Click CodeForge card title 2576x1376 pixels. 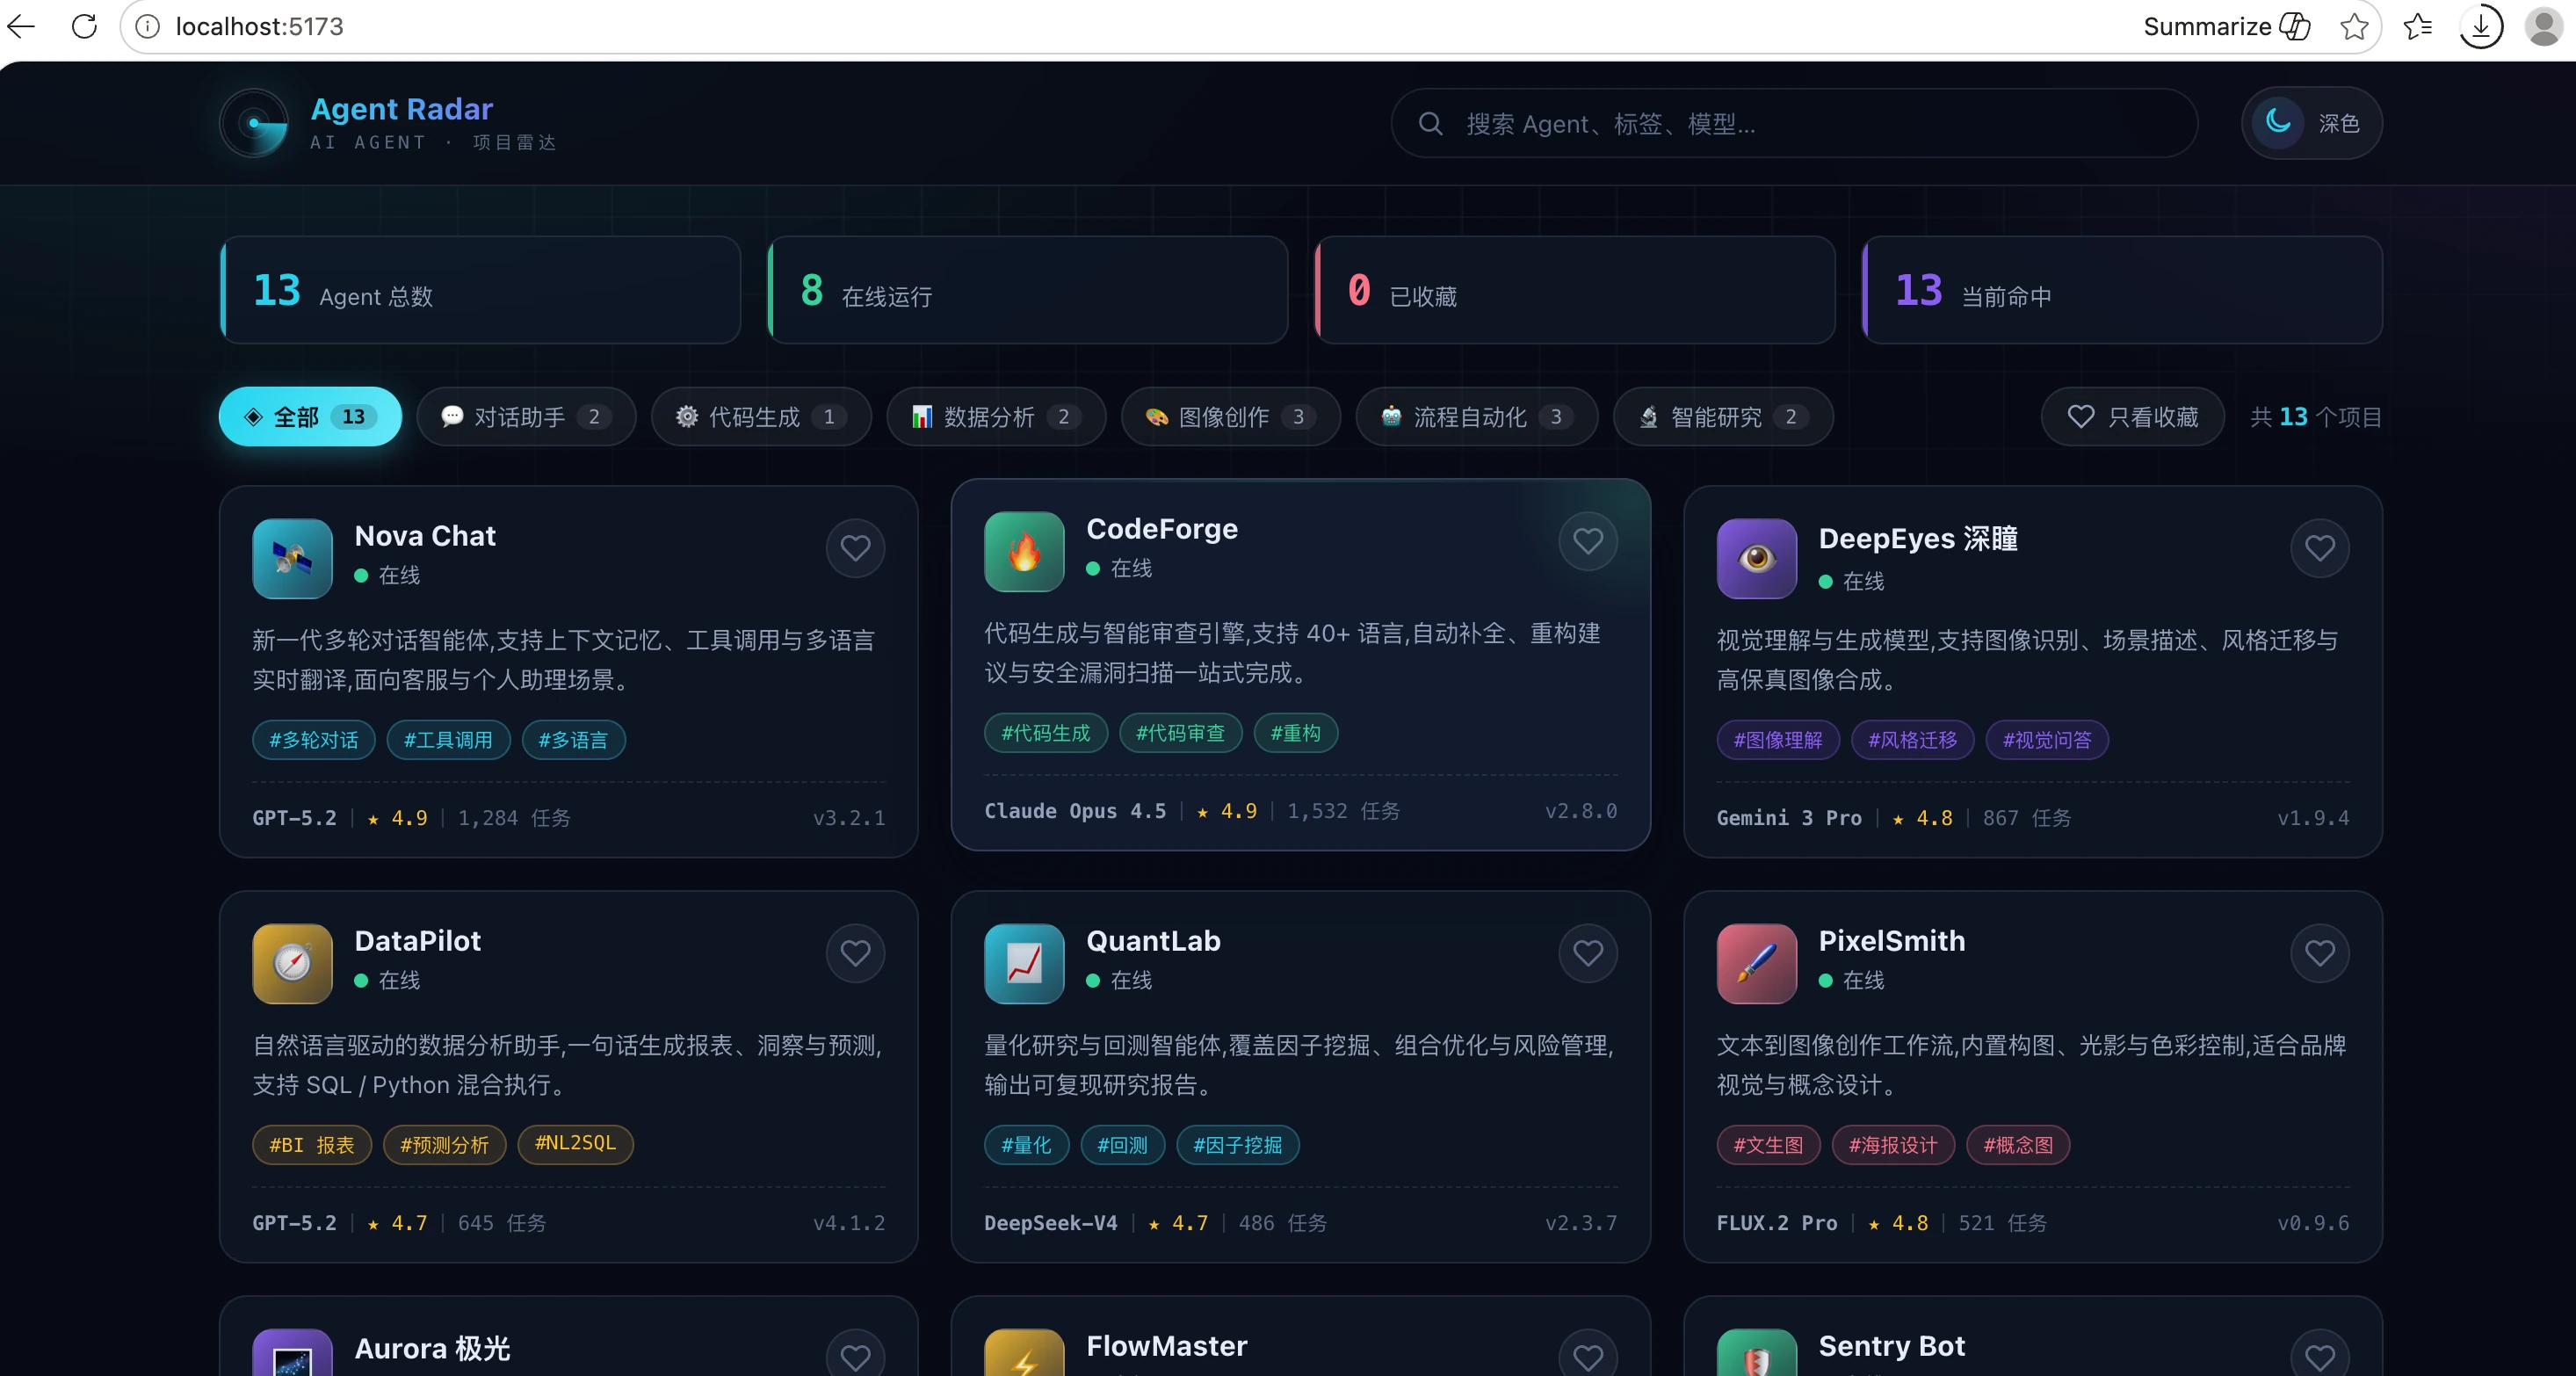[x=1162, y=528]
